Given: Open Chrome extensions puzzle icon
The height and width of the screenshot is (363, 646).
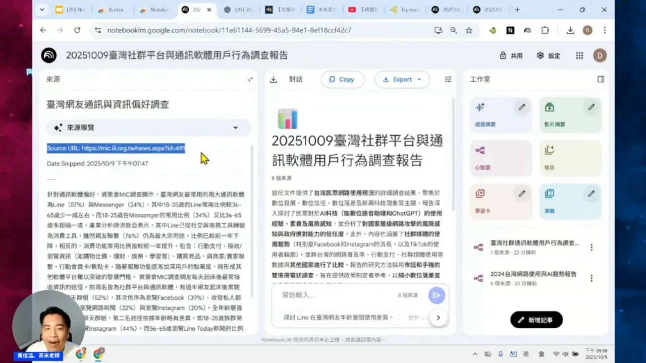Looking at the screenshot, I should [x=545, y=30].
